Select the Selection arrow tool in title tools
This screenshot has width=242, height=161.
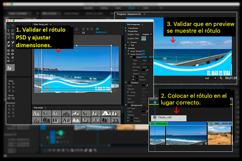coord(8,26)
